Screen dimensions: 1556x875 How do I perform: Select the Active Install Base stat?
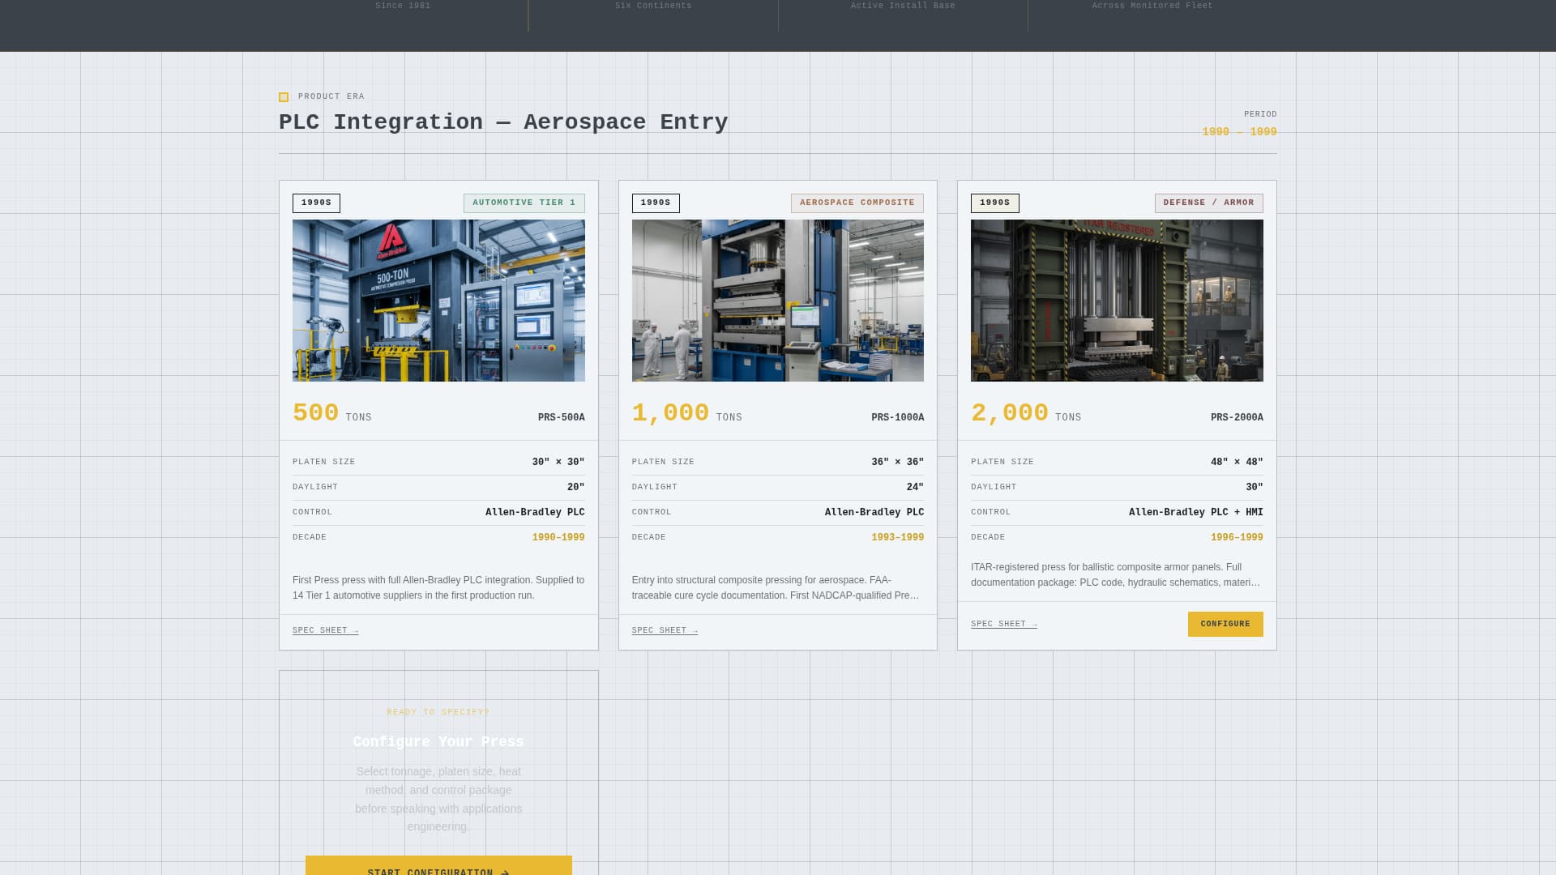[x=902, y=5]
